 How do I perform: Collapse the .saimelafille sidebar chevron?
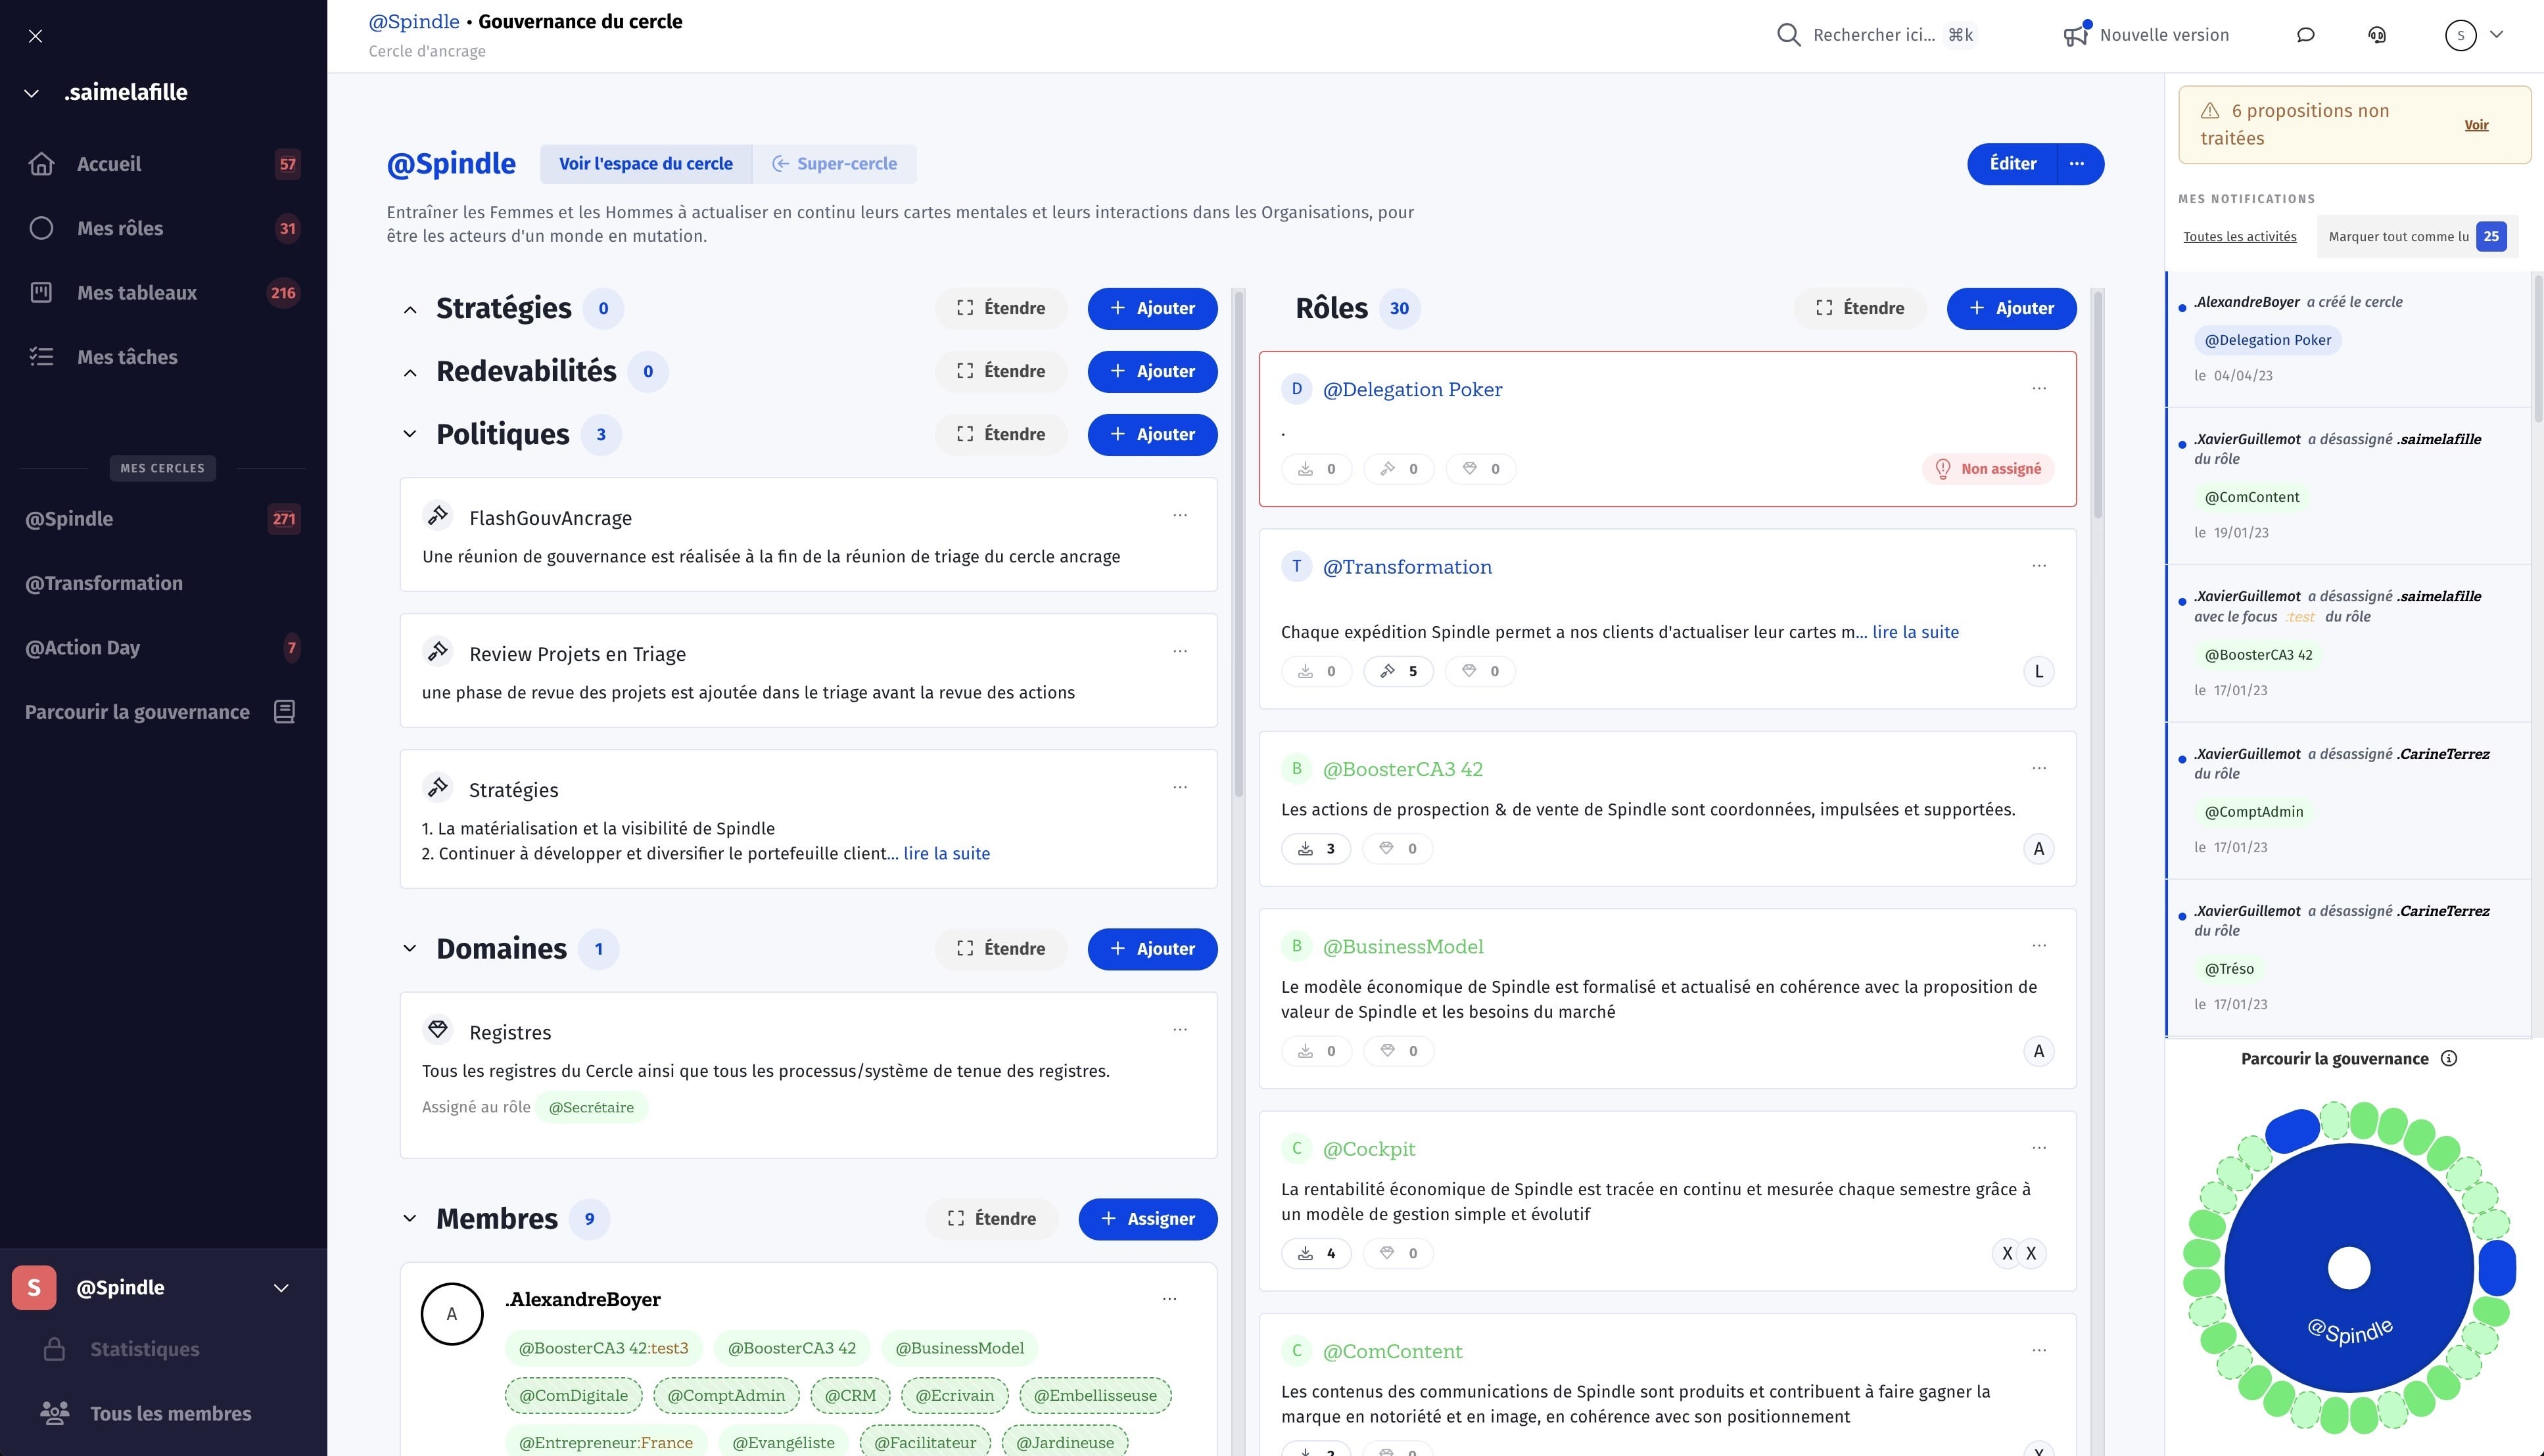tap(32, 93)
